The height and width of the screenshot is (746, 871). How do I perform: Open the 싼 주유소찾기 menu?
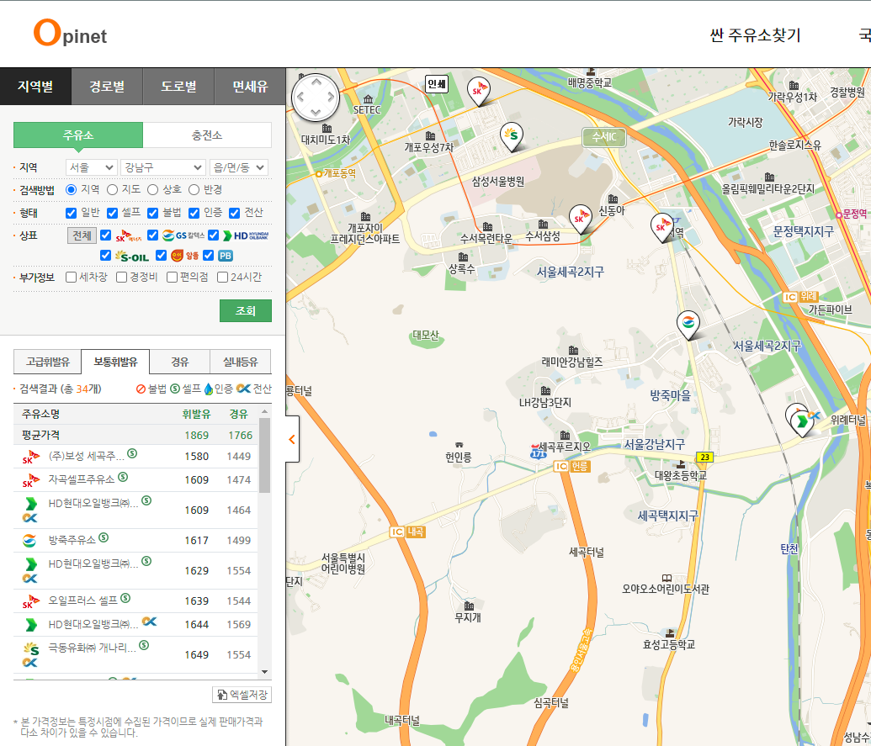[755, 35]
